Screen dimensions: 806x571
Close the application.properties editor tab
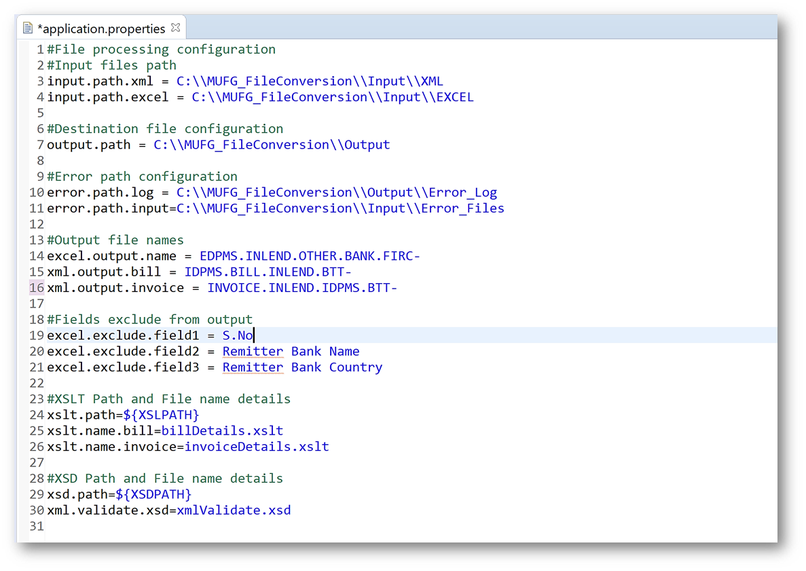point(176,28)
